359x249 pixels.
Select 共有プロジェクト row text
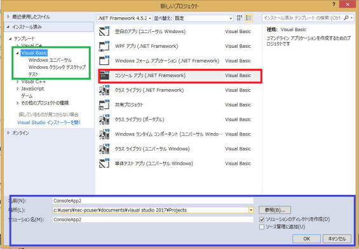point(129,104)
